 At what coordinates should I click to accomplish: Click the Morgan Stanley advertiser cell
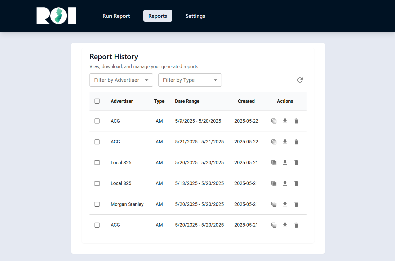click(127, 204)
